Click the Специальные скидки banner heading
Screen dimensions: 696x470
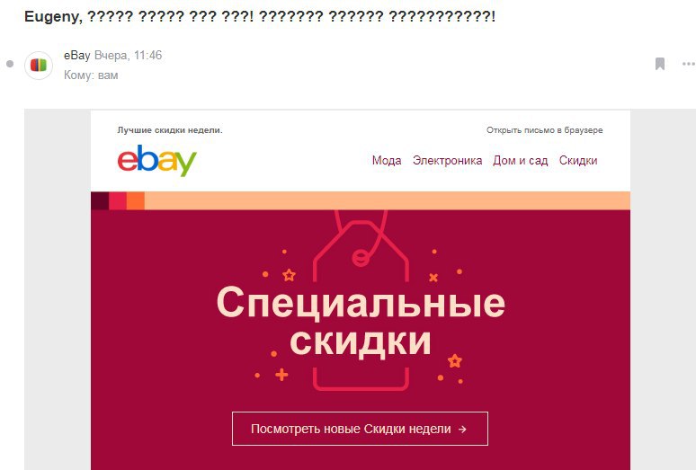[x=361, y=321]
